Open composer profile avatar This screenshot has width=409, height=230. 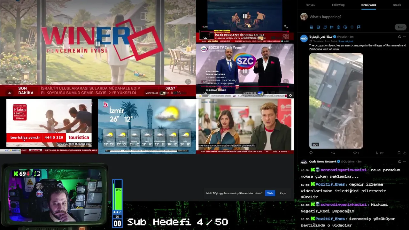coord(304,17)
